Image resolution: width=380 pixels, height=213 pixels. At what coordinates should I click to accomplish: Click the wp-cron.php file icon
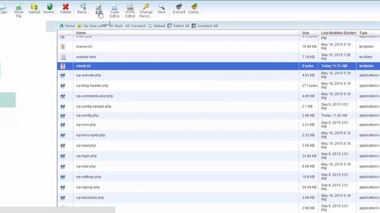coord(63,125)
